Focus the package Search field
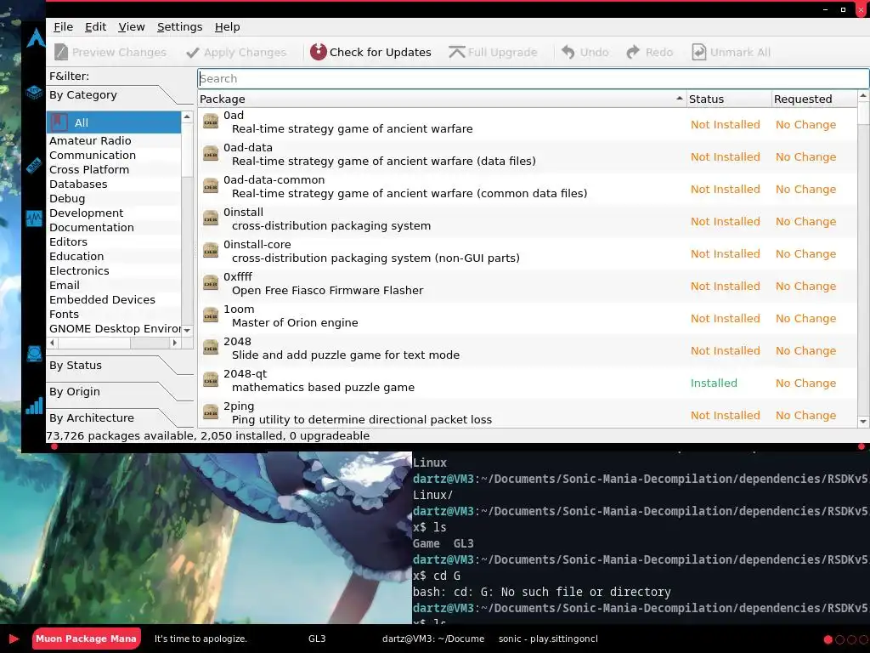 pyautogui.click(x=534, y=78)
